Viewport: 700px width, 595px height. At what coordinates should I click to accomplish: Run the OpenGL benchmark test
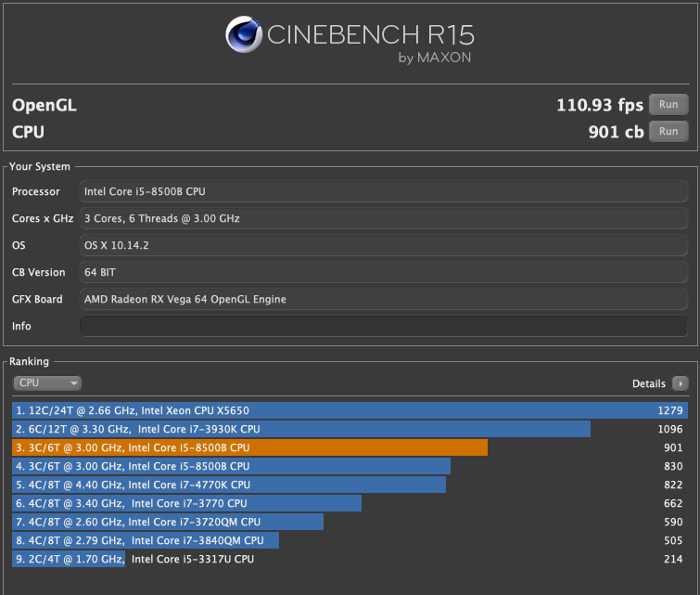point(668,105)
